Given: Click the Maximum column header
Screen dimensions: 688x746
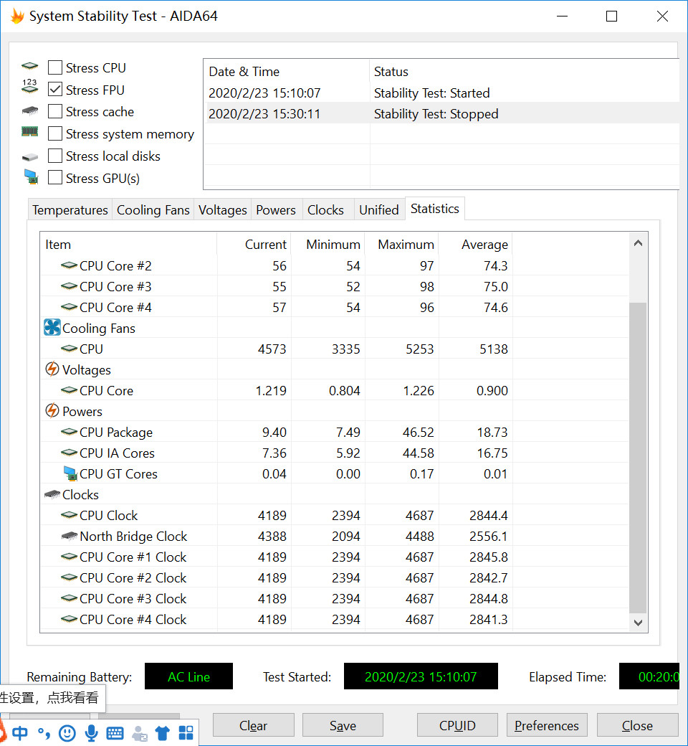Looking at the screenshot, I should point(402,244).
